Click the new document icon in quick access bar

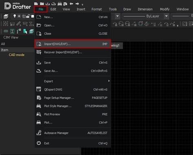click(x=36, y=4)
